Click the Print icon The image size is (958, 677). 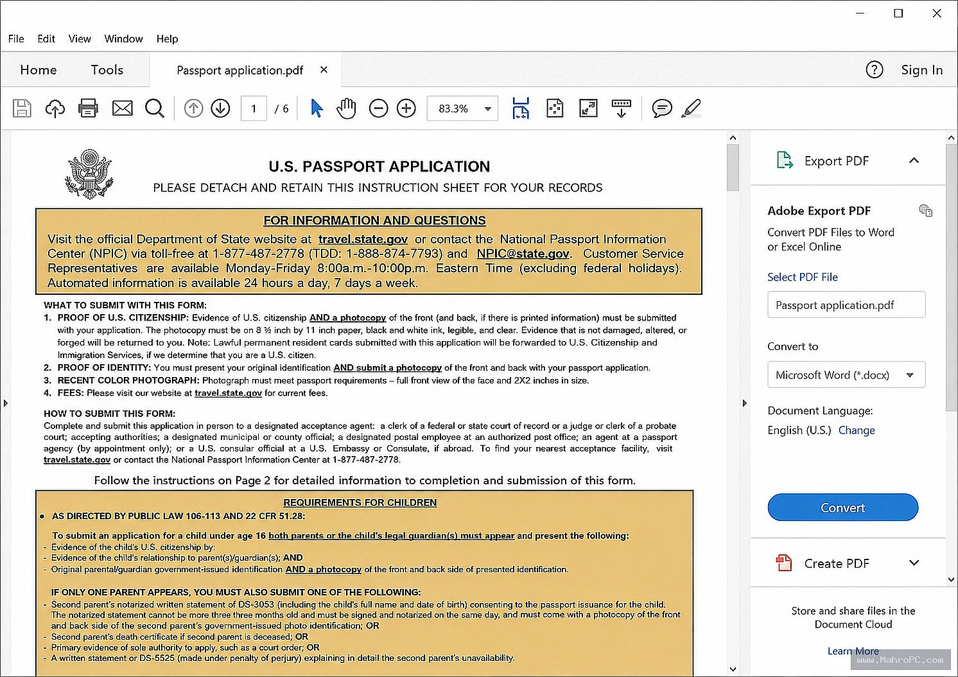click(88, 108)
